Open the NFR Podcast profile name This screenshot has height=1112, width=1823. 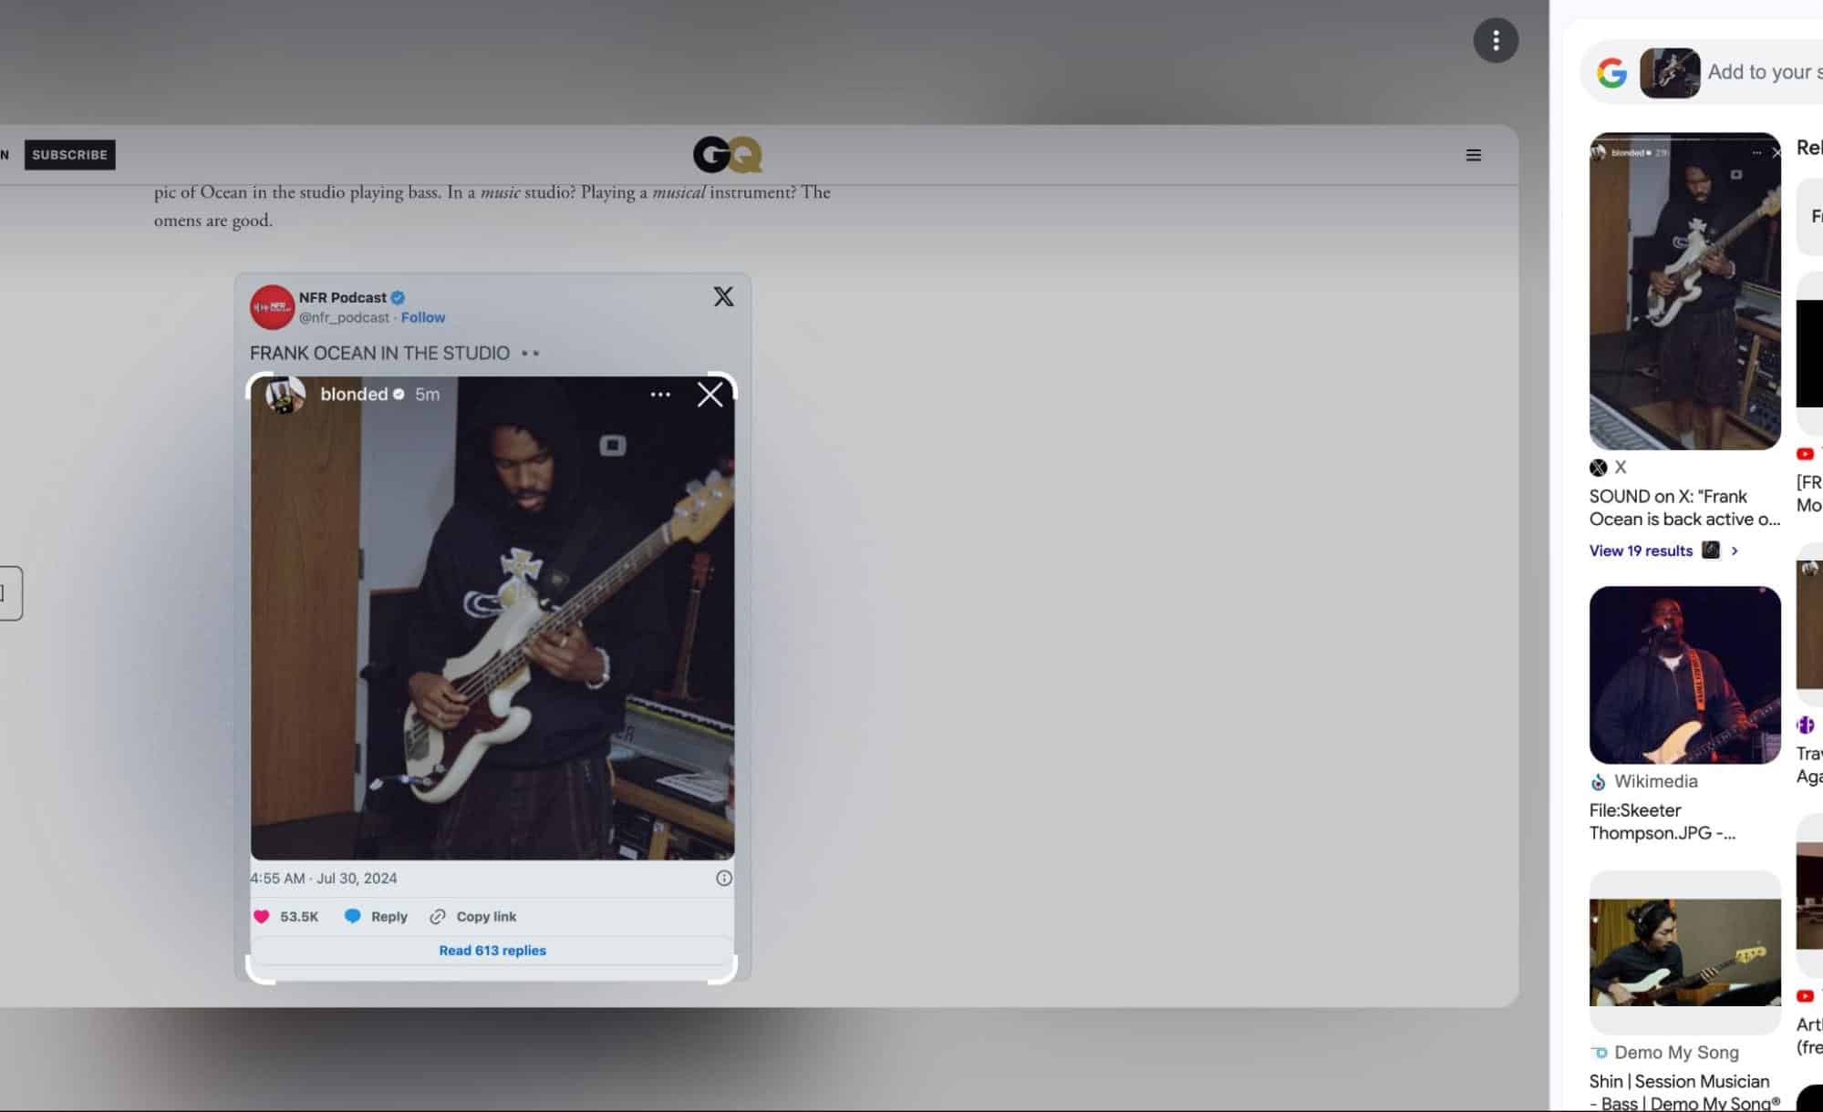pos(342,297)
